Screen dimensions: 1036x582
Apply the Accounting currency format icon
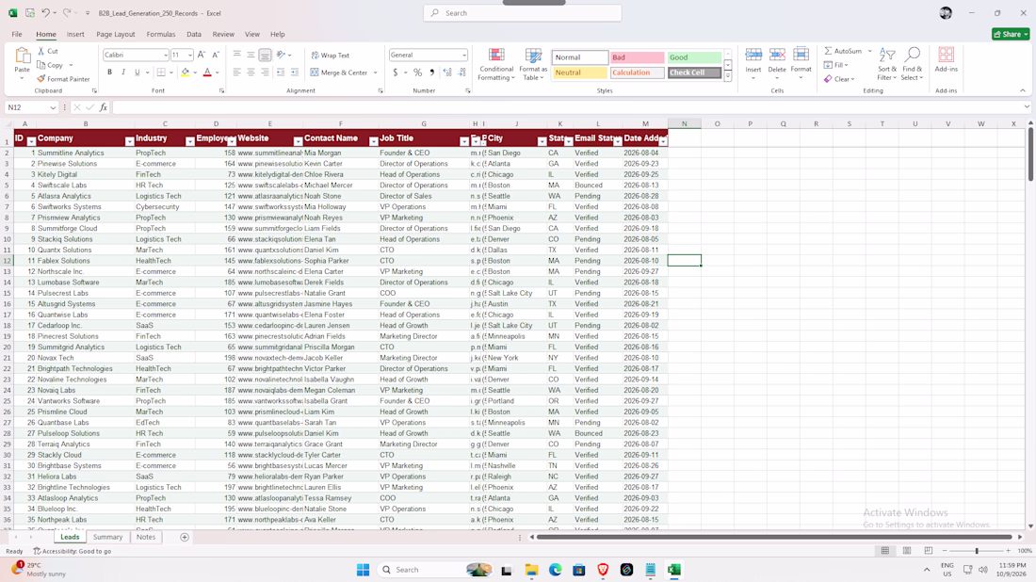click(x=396, y=73)
